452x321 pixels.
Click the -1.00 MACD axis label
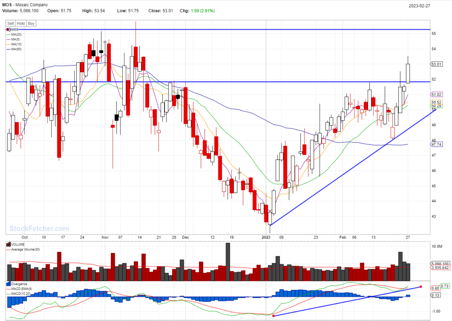(x=436, y=311)
